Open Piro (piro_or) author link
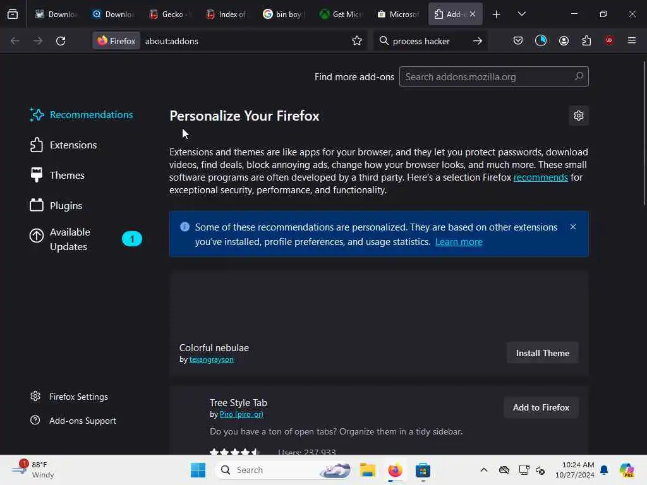 pos(241,414)
